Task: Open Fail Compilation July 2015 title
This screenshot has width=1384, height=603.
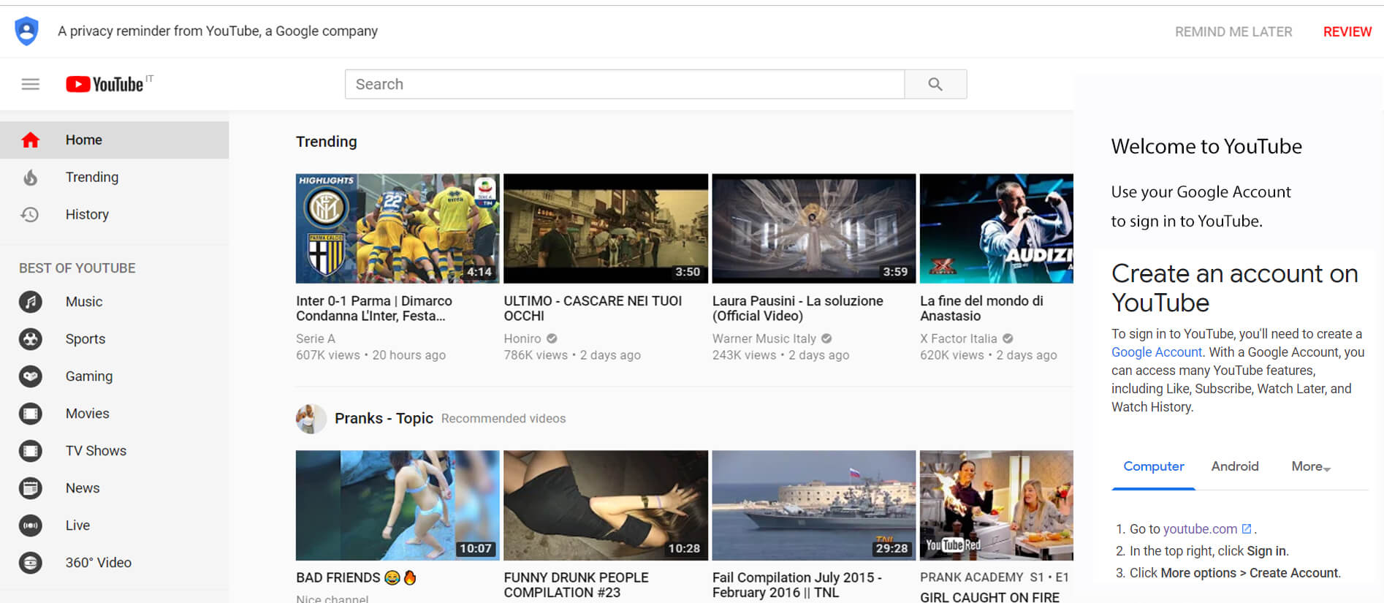Action: [x=797, y=585]
